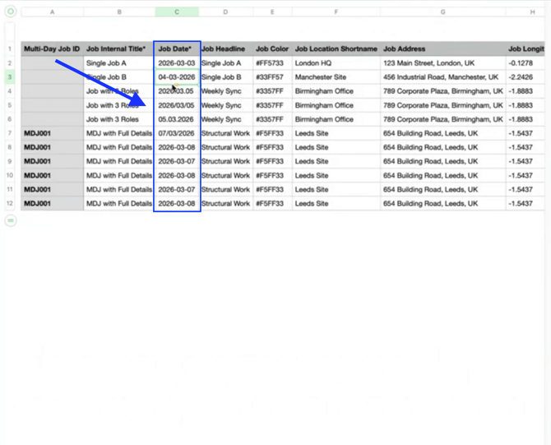Image resolution: width=551 pixels, height=445 pixels.
Task: Select column C header
Action: tap(177, 12)
